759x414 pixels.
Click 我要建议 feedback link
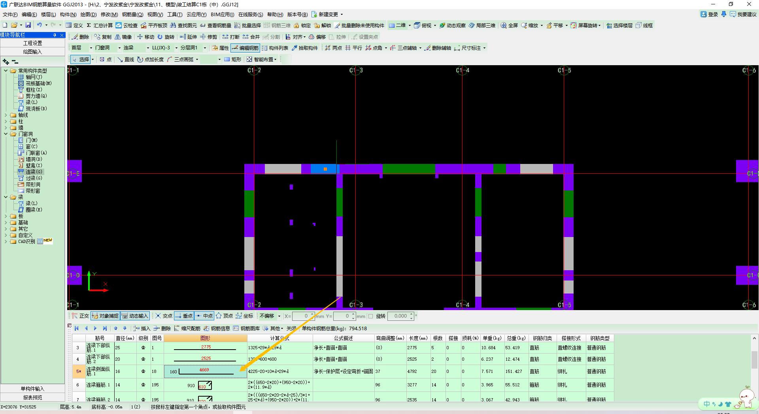coord(743,14)
